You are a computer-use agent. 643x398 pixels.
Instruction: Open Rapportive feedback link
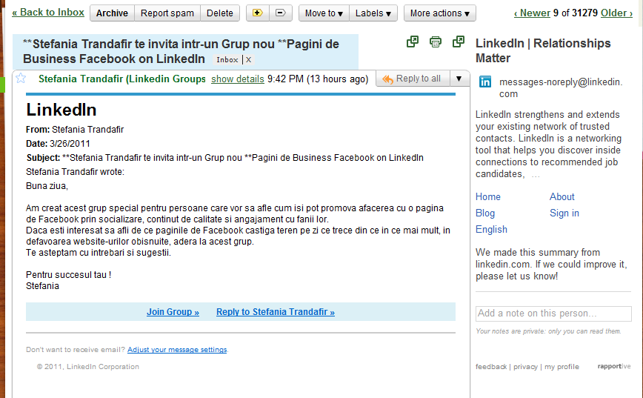tap(491, 367)
